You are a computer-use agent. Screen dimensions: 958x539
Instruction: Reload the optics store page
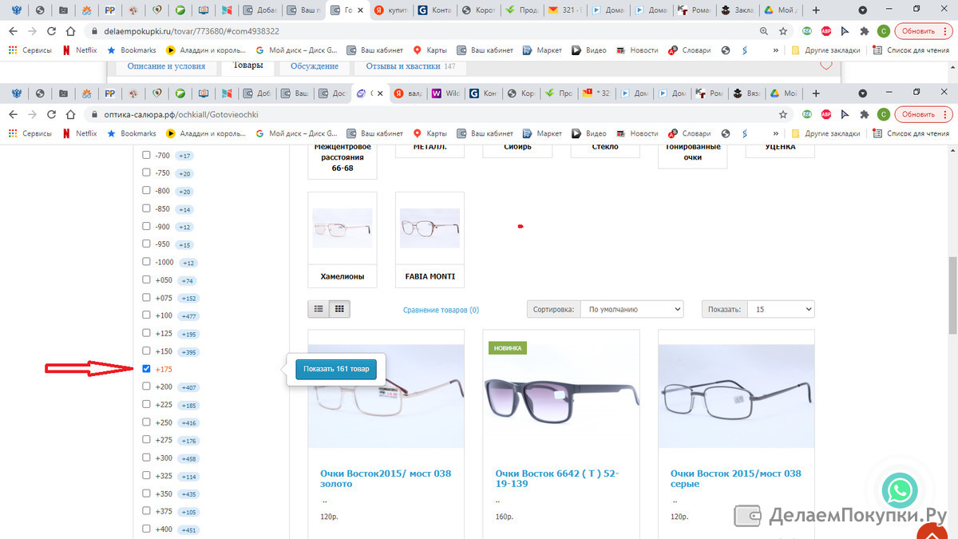tap(52, 114)
